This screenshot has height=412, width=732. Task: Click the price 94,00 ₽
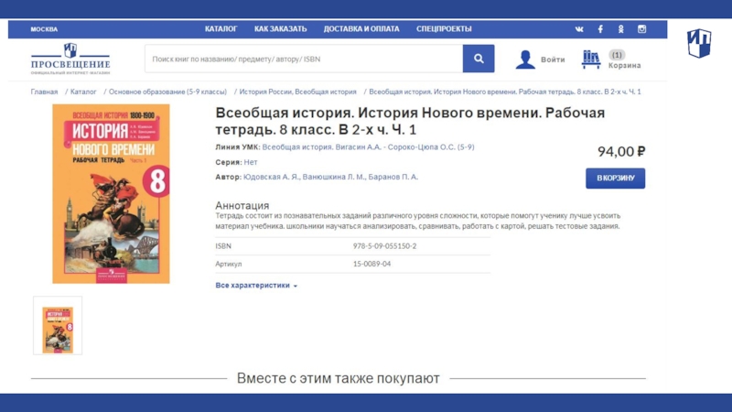click(x=621, y=151)
